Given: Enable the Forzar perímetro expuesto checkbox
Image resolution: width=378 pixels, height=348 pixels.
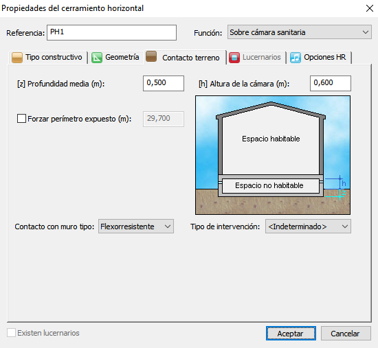Looking at the screenshot, I should tap(21, 119).
